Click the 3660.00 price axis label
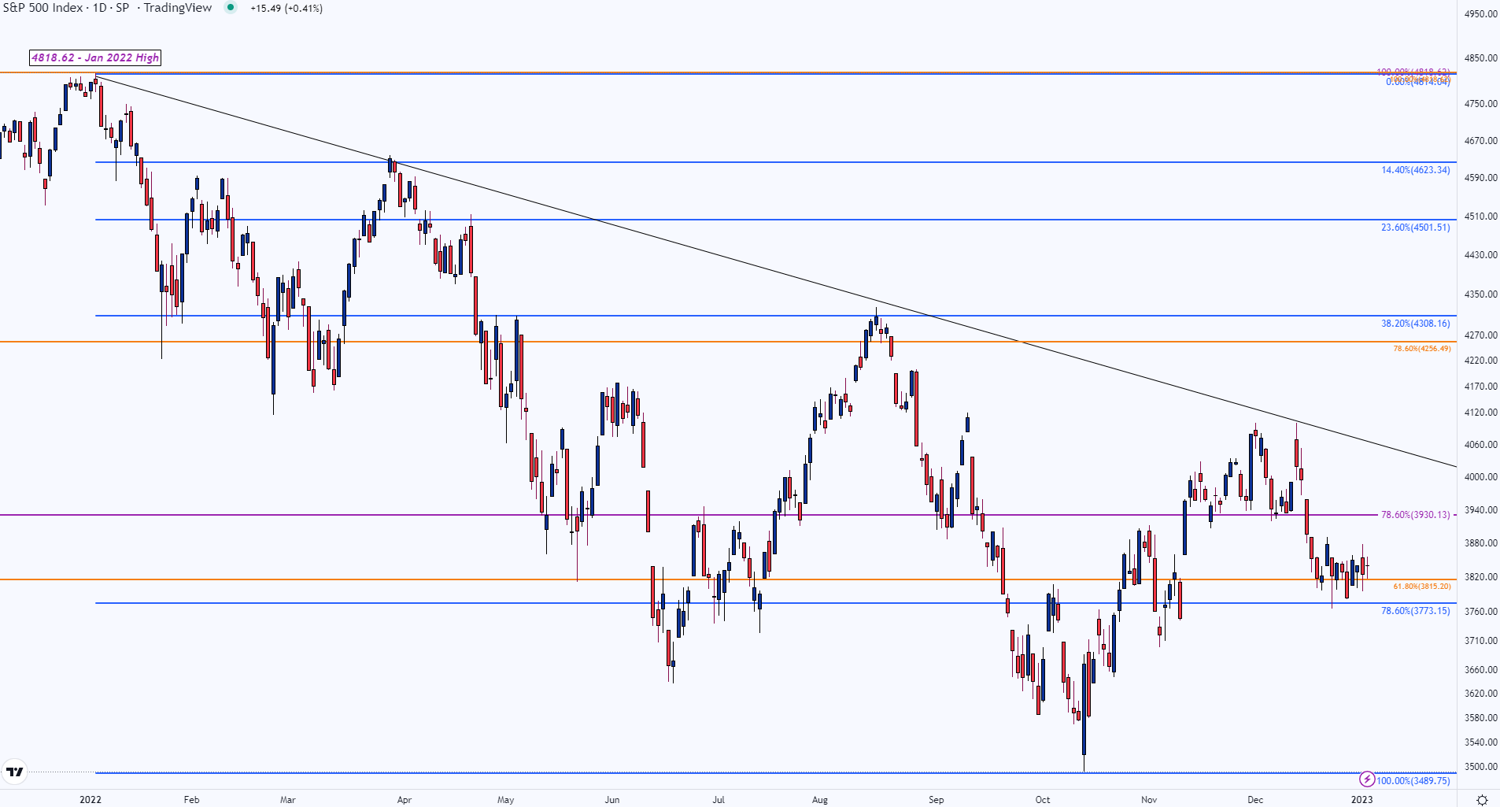1500x807 pixels. pyautogui.click(x=1480, y=670)
